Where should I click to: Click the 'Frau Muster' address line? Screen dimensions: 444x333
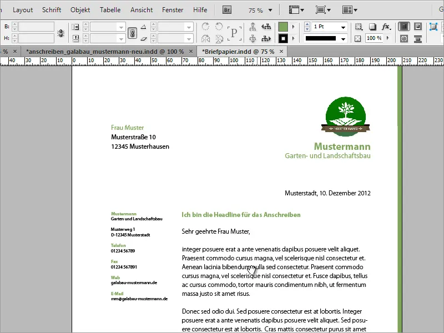[128, 128]
